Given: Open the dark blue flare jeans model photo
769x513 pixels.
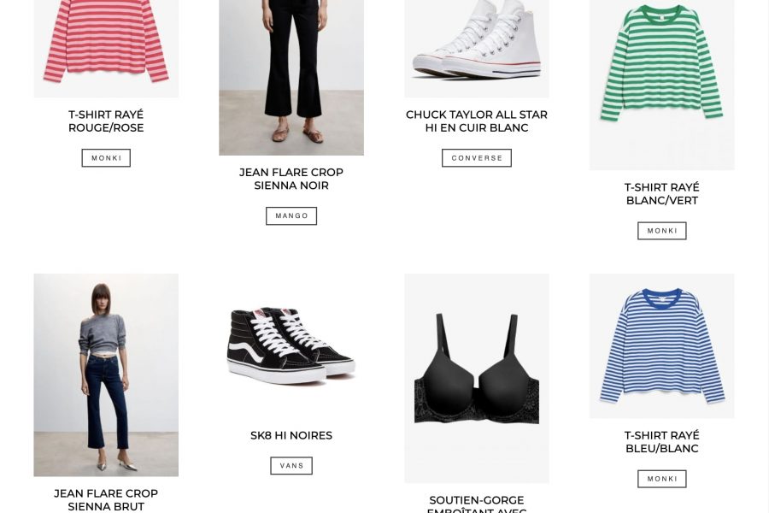Looking at the screenshot, I should pyautogui.click(x=106, y=375).
